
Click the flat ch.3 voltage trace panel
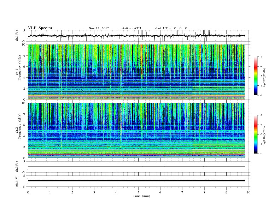[x=139, y=167]
